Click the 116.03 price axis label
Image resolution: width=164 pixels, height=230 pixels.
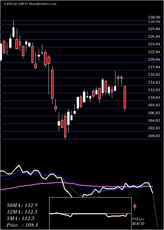click(154, 75)
